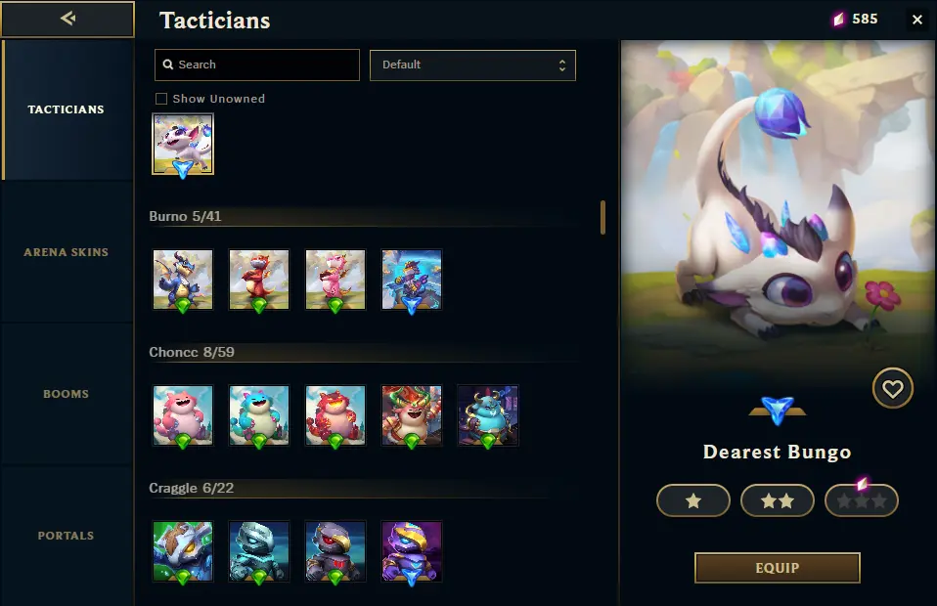This screenshot has width=937, height=606.
Task: Choose the purple Craggle tactician
Action: (412, 551)
